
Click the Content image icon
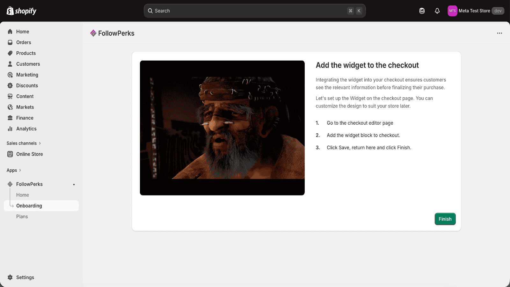(10, 96)
